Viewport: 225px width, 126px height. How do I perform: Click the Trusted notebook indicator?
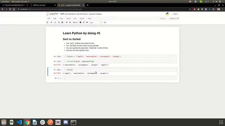tap(162, 19)
